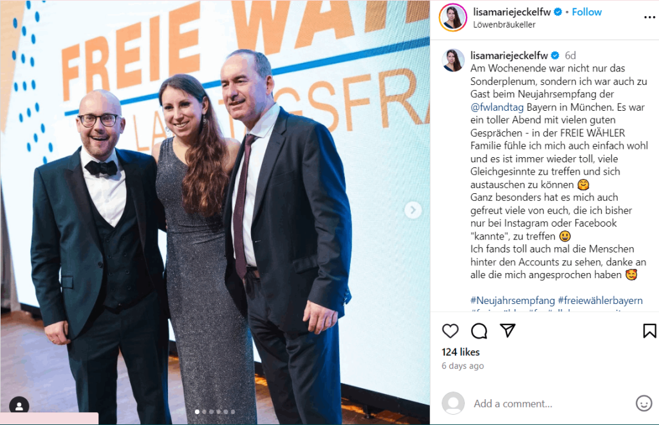Show tagged people icon on photo
The width and height of the screenshot is (659, 425).
pos(19,406)
